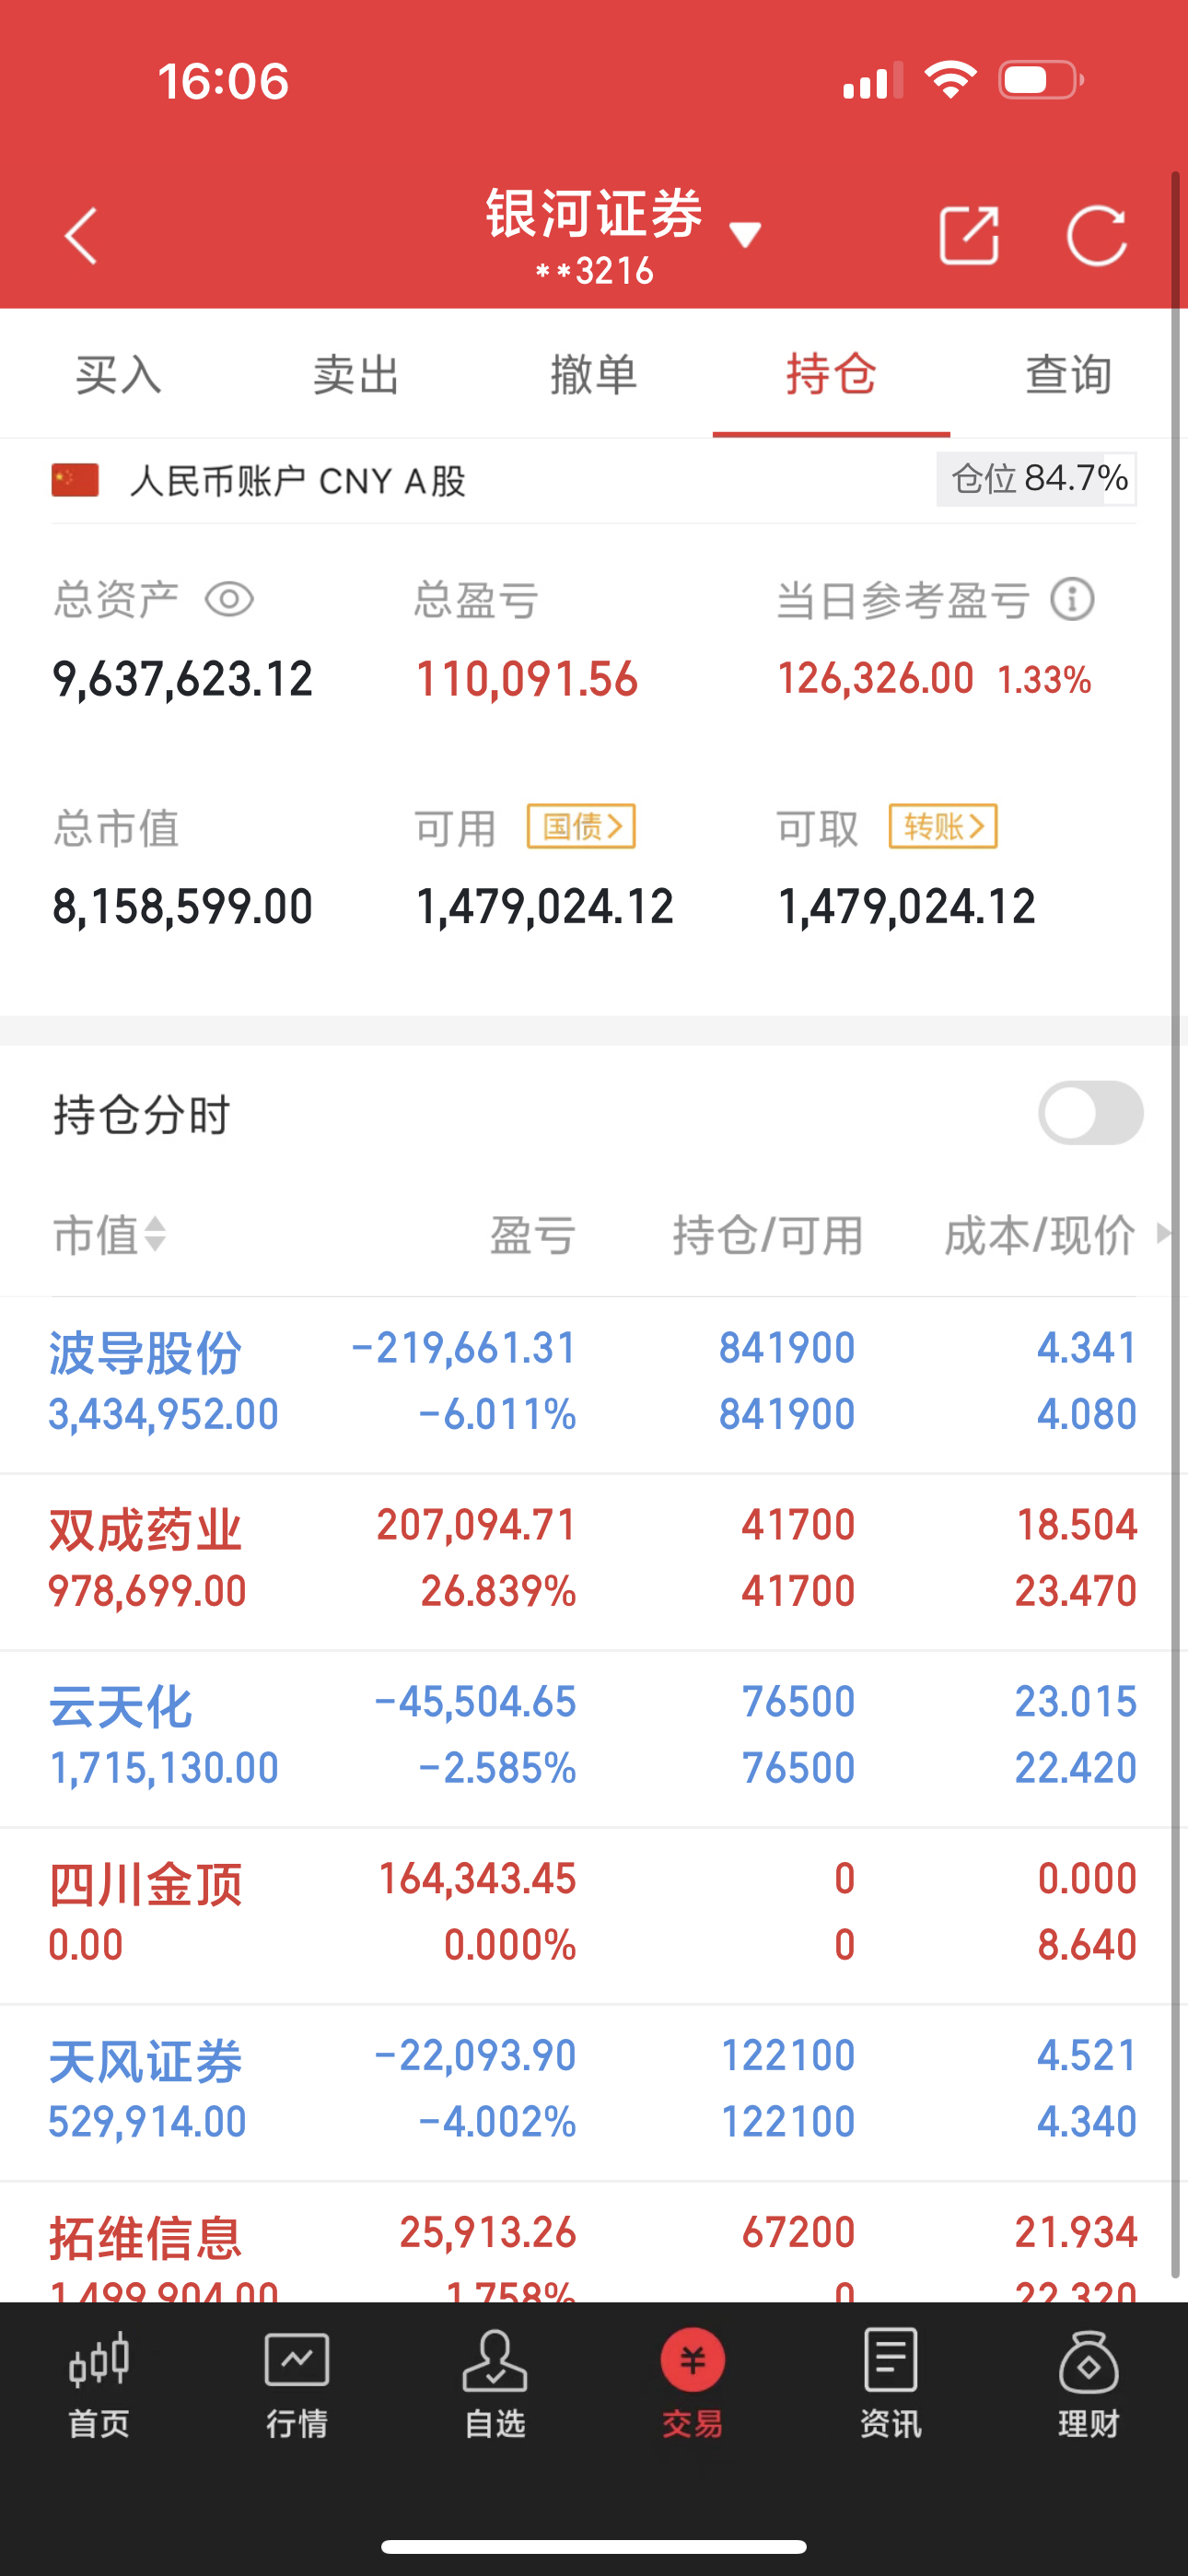Open 双成药业 holding row
This screenshot has height=2576, width=1188.
[594, 1561]
